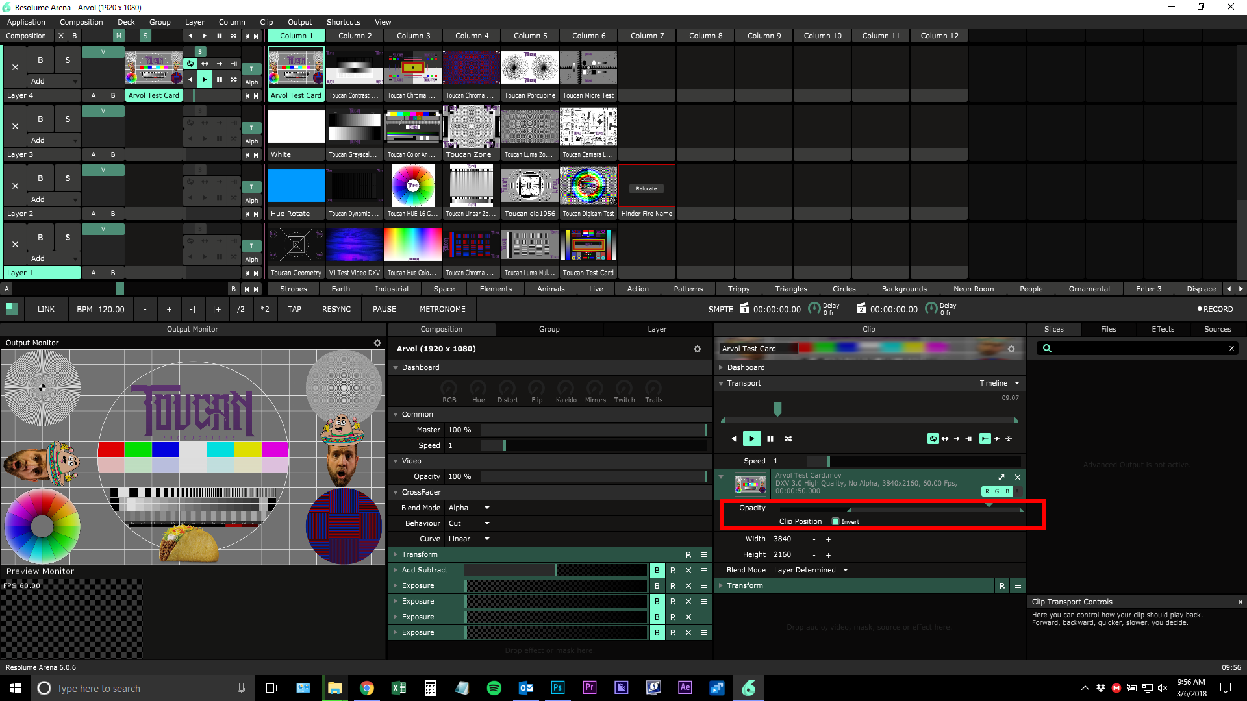Open the Arvol Test Card clip settings gear

coord(1011,349)
